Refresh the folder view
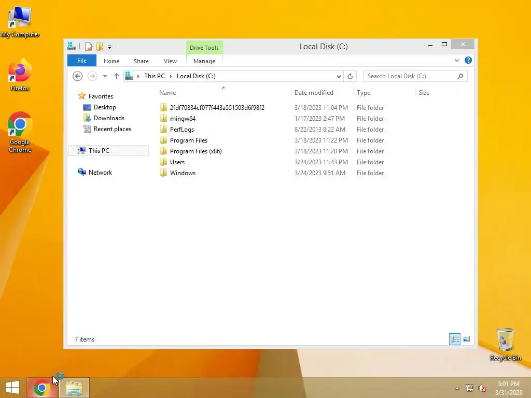 (350, 76)
